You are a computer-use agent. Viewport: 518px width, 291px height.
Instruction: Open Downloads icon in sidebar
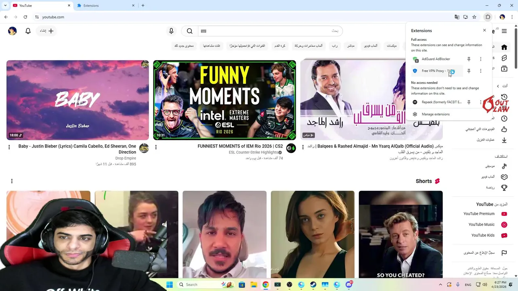click(504, 140)
